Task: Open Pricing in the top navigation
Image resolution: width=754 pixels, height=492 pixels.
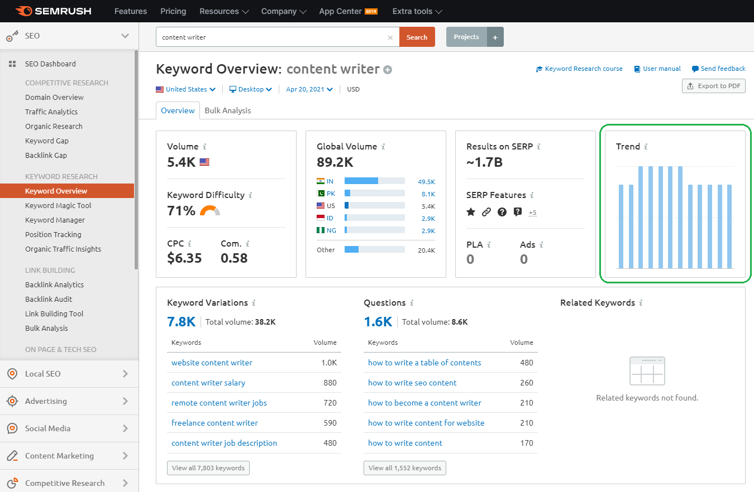Action: [x=173, y=11]
